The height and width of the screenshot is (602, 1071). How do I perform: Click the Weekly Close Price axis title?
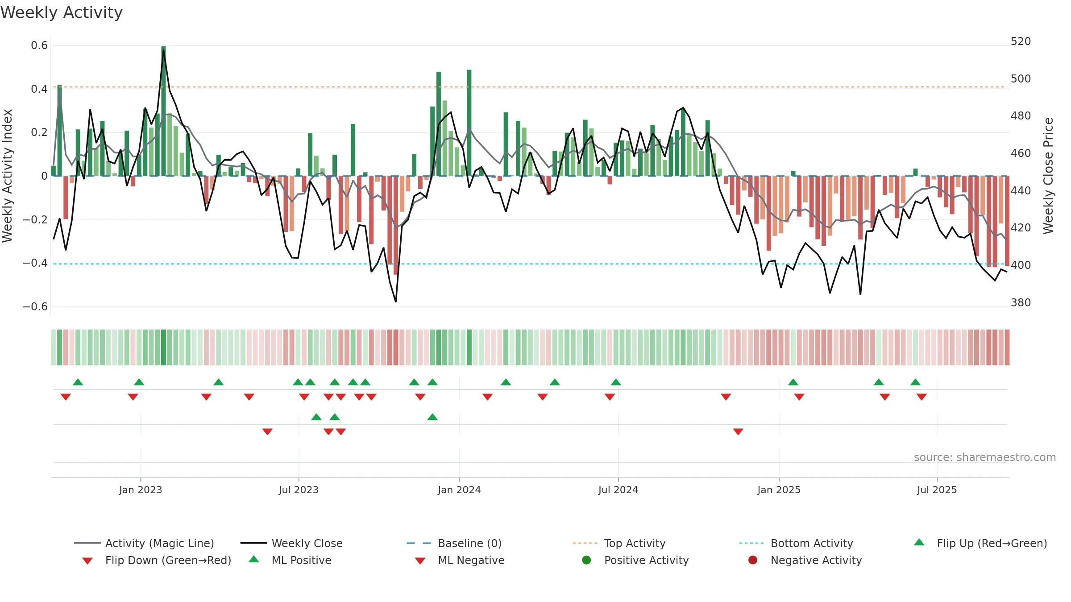pos(1048,176)
